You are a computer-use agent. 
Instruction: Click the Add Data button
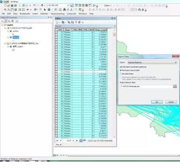coord(42,6)
